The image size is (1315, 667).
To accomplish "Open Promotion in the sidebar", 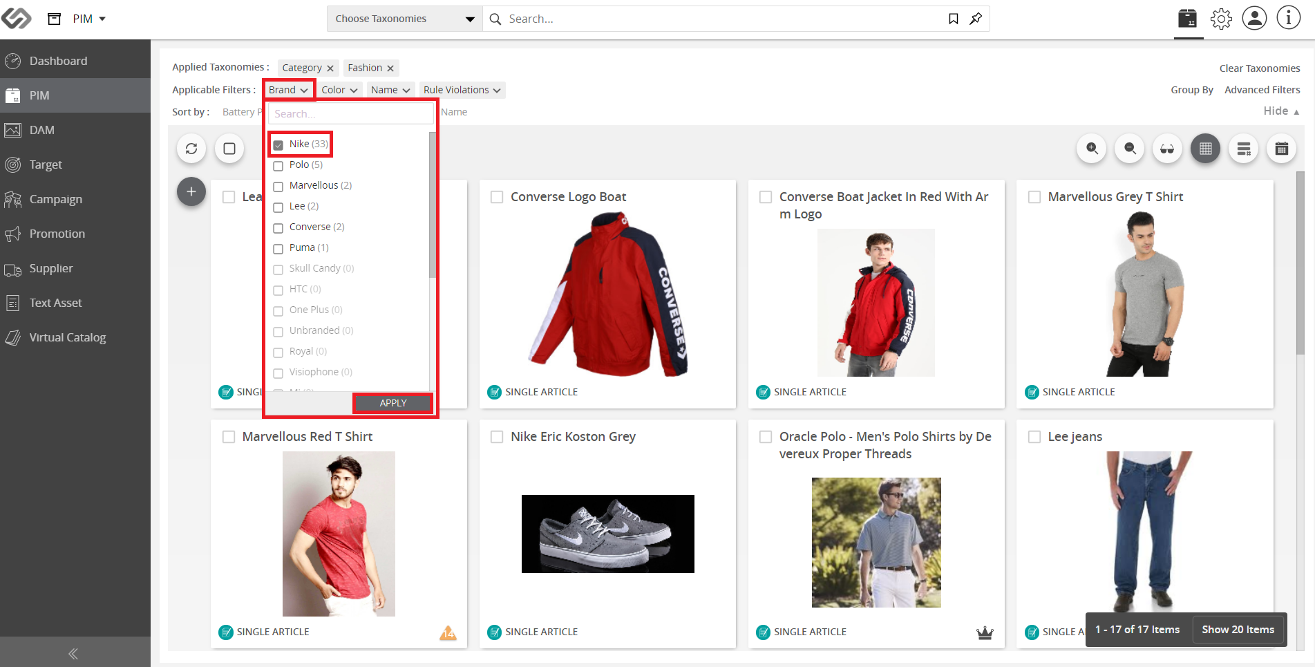I will 75,234.
